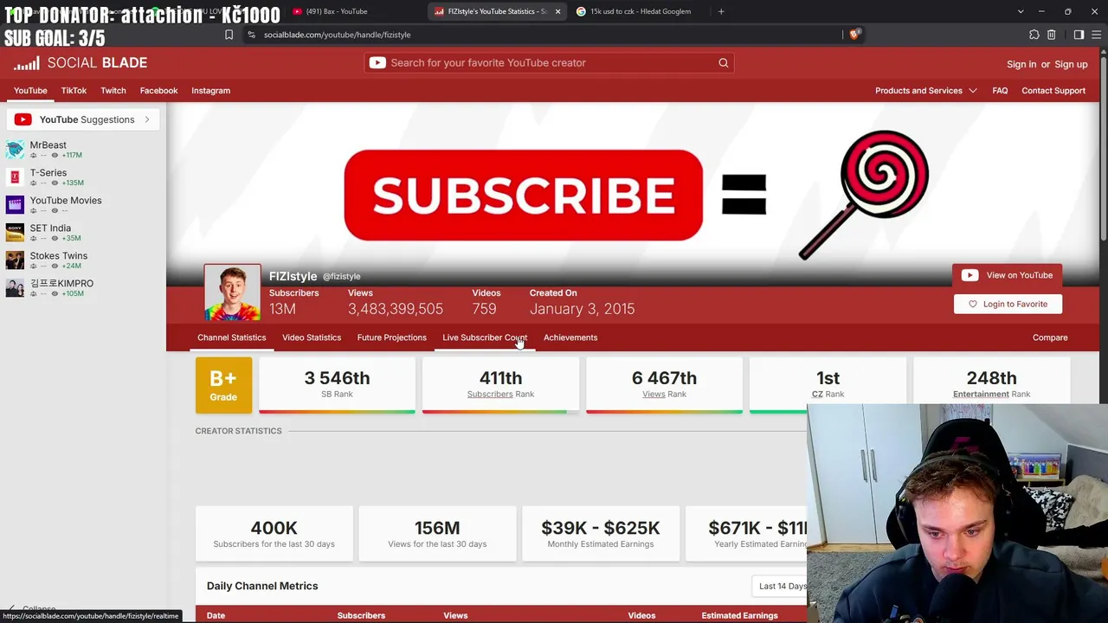Click the Login to Favorite button
Image resolution: width=1108 pixels, height=623 pixels.
1008,304
